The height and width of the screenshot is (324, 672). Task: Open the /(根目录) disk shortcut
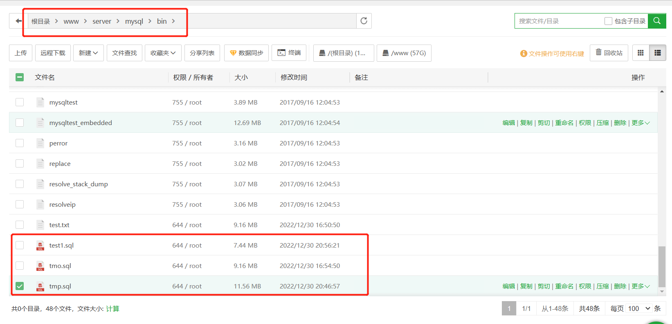(x=344, y=53)
